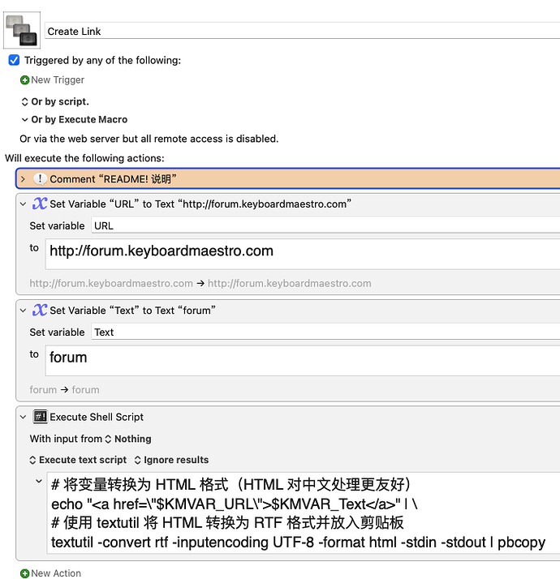Viewport: 560px width, 579px height.
Task: Click the green plus New Trigger icon
Action: 25,80
